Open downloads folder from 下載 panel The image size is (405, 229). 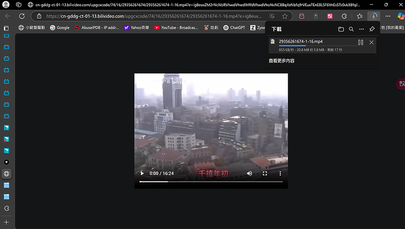point(341,29)
